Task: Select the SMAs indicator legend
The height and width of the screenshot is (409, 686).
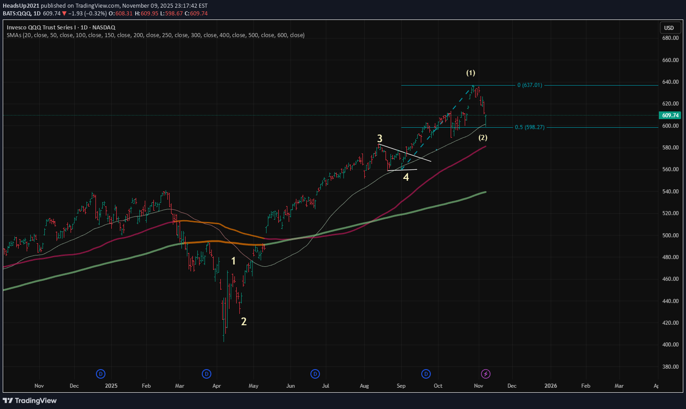Action: (x=156, y=35)
